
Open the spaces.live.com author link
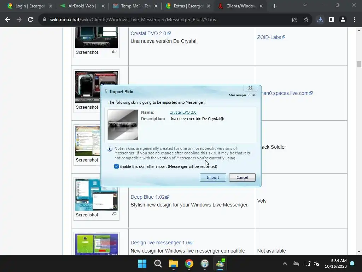pos(287,93)
